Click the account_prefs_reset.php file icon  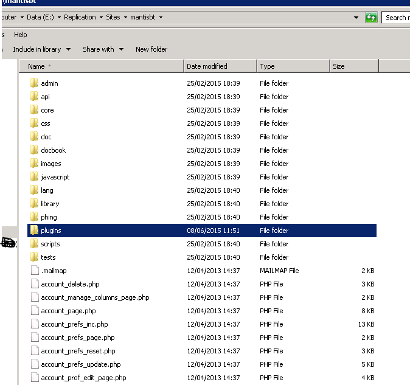35,350
